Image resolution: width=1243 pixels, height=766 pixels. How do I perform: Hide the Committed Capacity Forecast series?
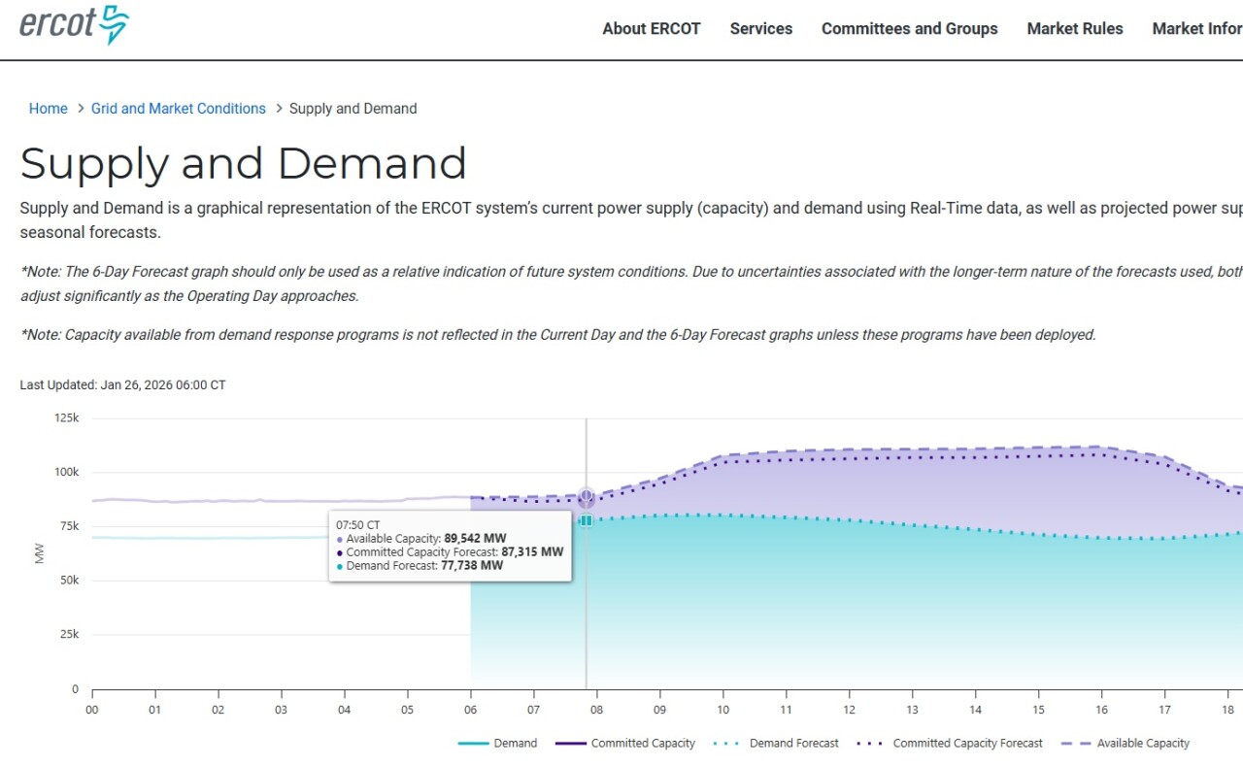(950, 744)
